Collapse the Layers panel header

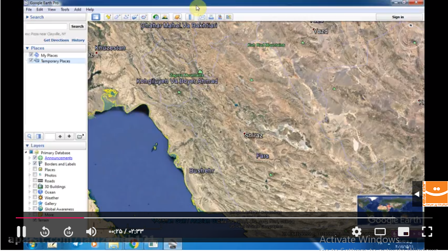pos(27,145)
